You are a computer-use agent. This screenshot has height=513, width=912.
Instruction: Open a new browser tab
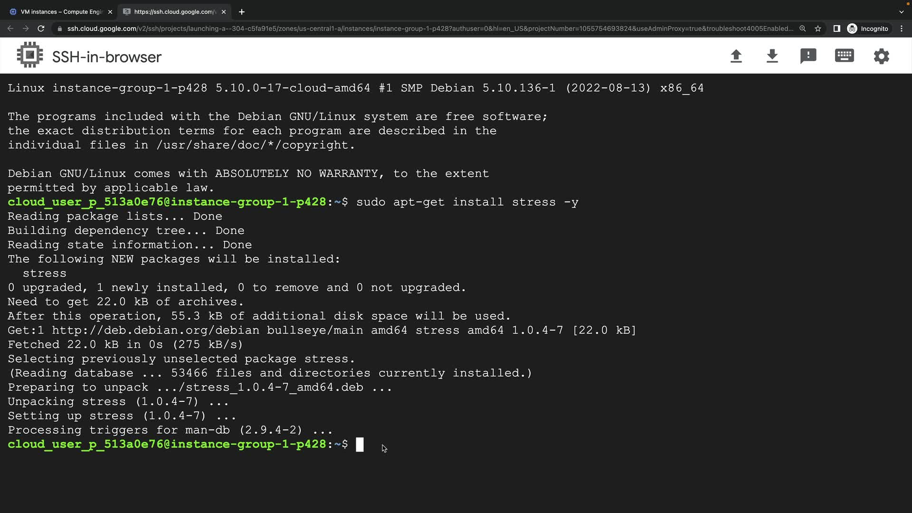[241, 12]
